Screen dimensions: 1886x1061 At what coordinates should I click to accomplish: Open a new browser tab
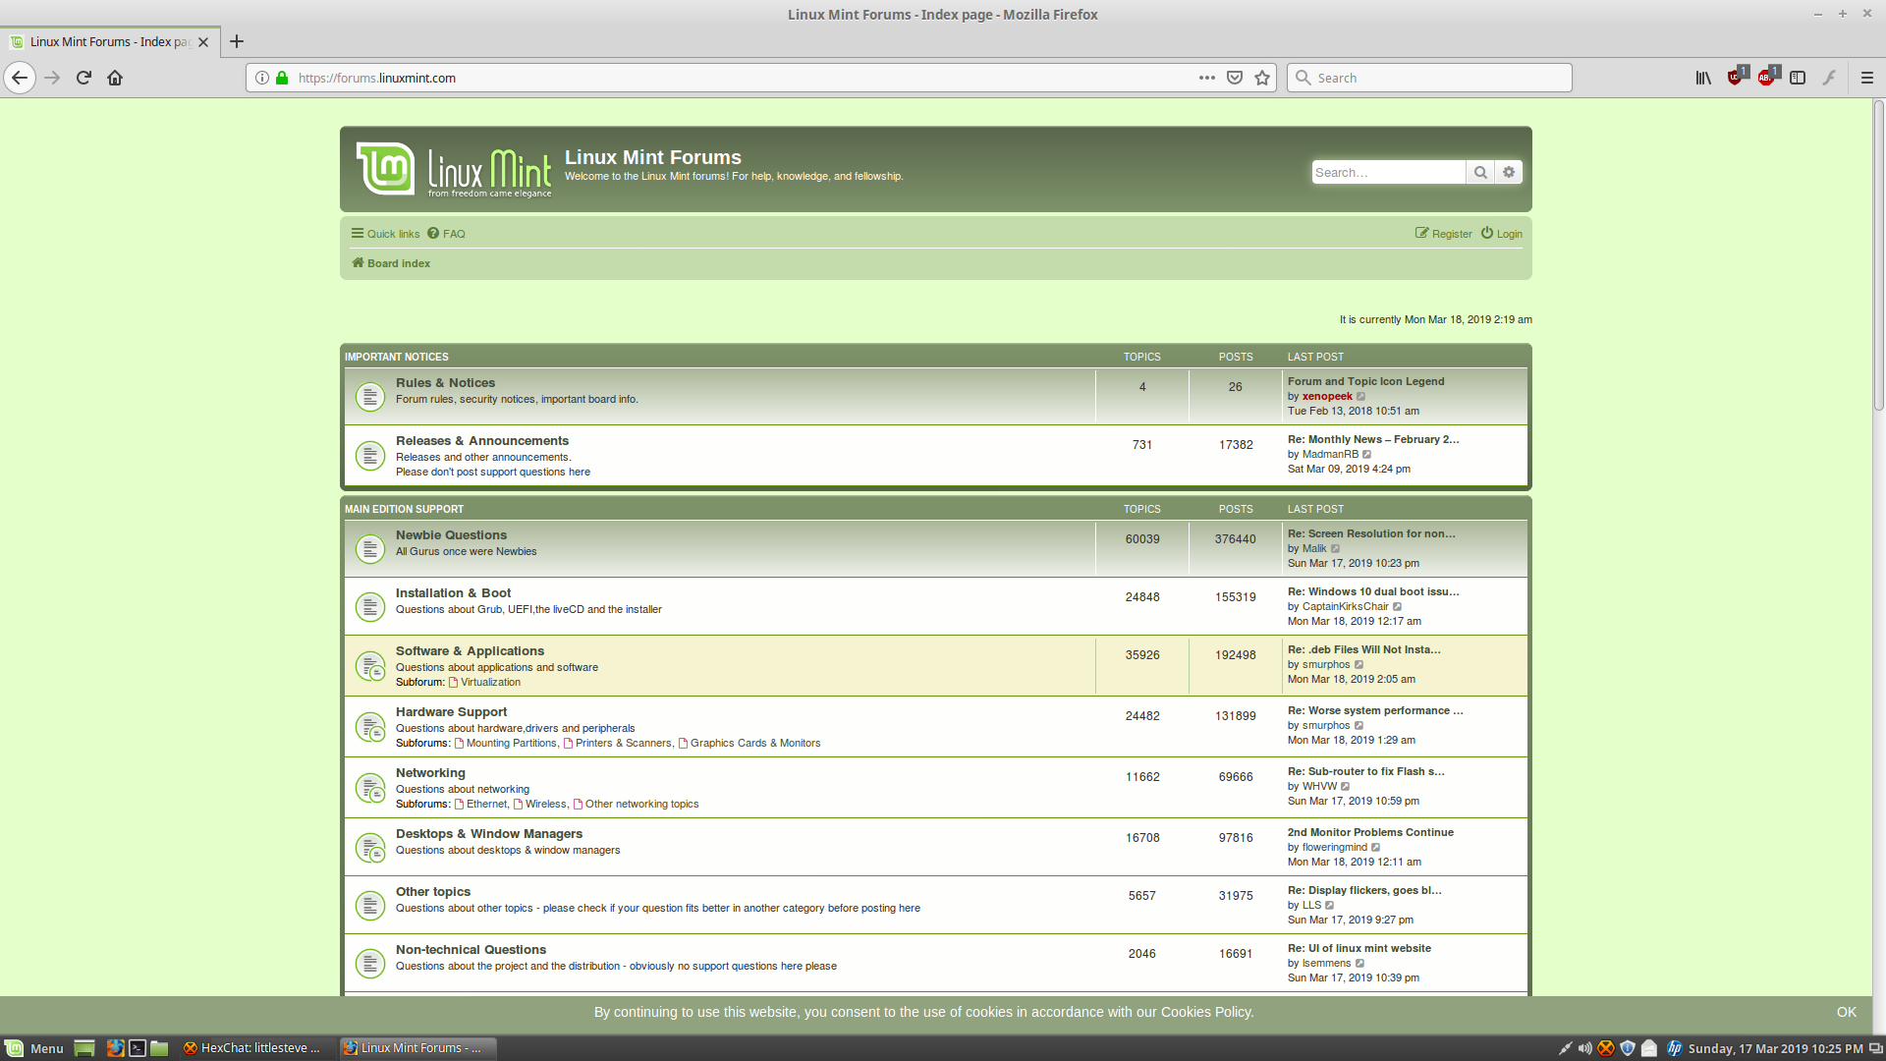tap(236, 41)
